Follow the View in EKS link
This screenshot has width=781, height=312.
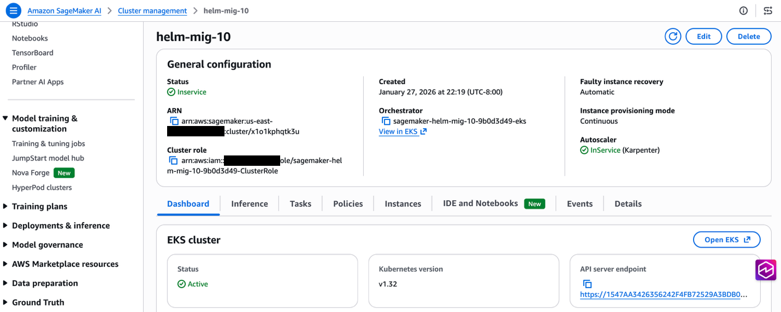point(403,131)
